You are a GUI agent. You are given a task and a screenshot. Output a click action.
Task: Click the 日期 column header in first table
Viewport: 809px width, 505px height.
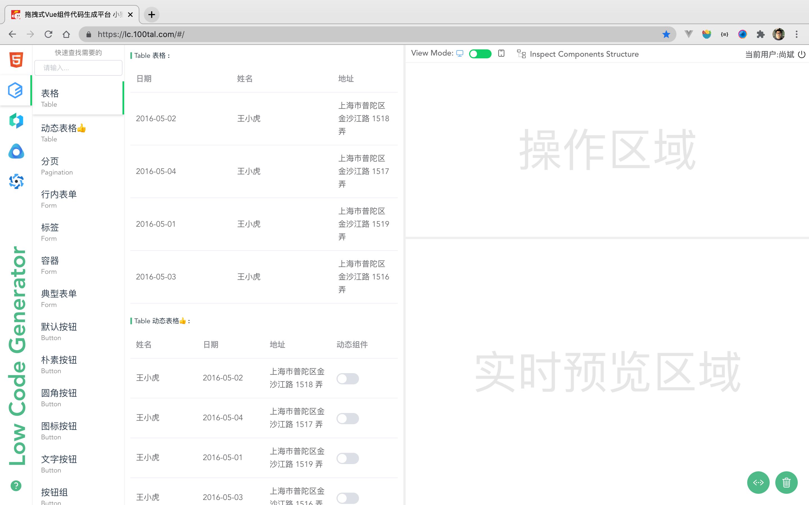(x=144, y=79)
